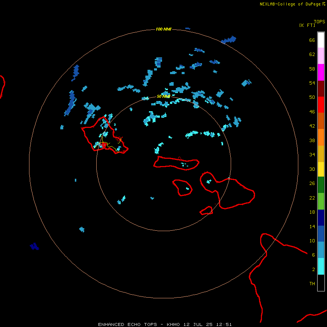Select the dark green legend swatch
Viewport: 327px width, 327px height.
point(321,185)
